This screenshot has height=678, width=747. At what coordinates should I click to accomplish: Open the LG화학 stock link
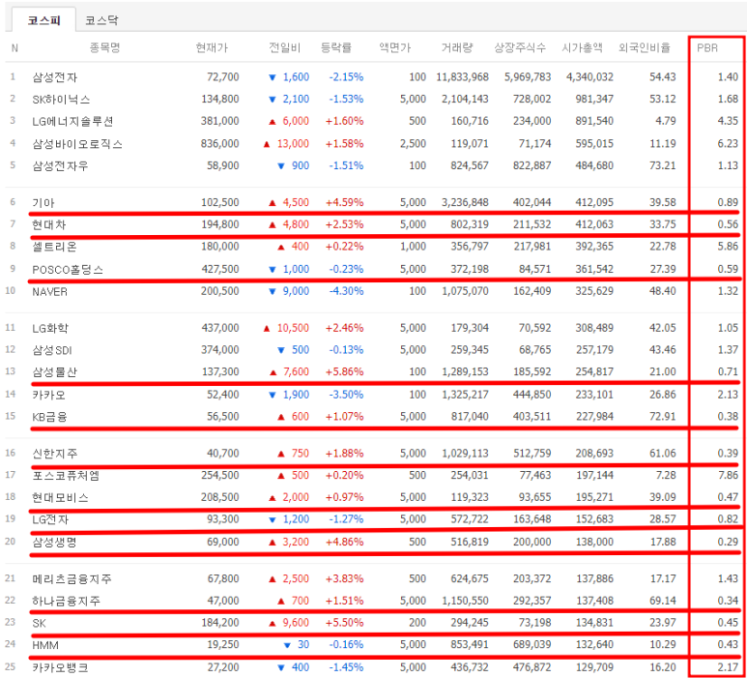[50, 328]
